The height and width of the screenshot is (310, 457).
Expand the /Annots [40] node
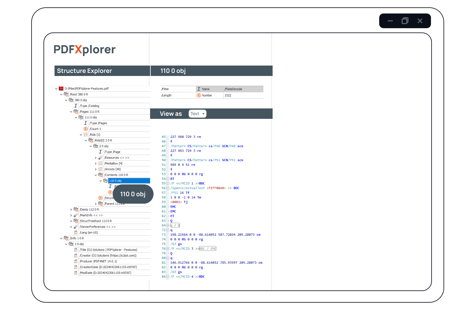[x=96, y=169]
